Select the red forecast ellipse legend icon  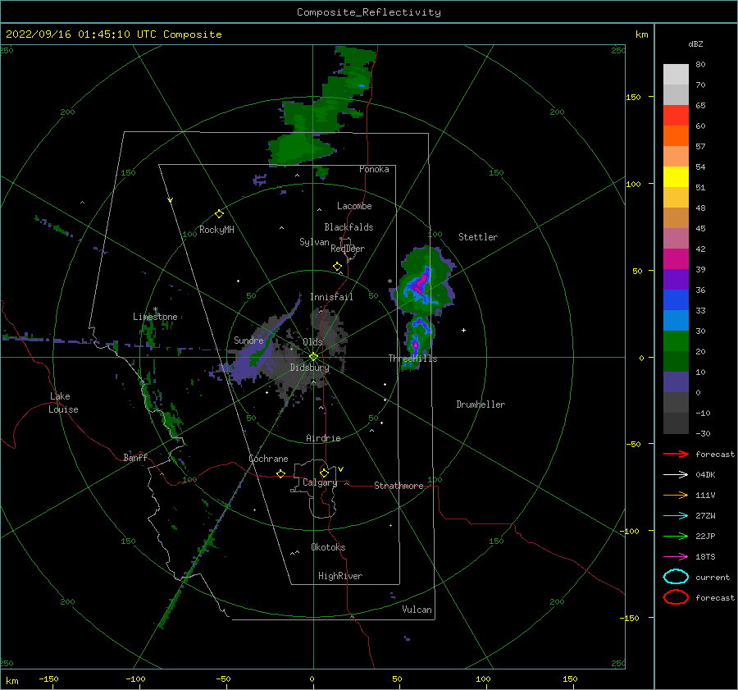(676, 597)
